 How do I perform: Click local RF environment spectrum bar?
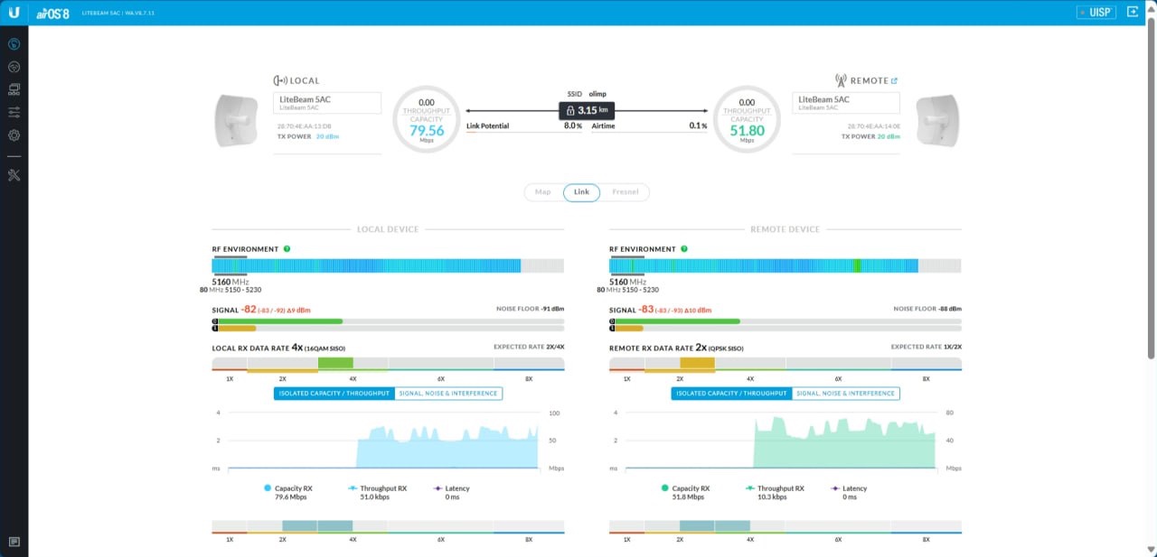pos(388,265)
